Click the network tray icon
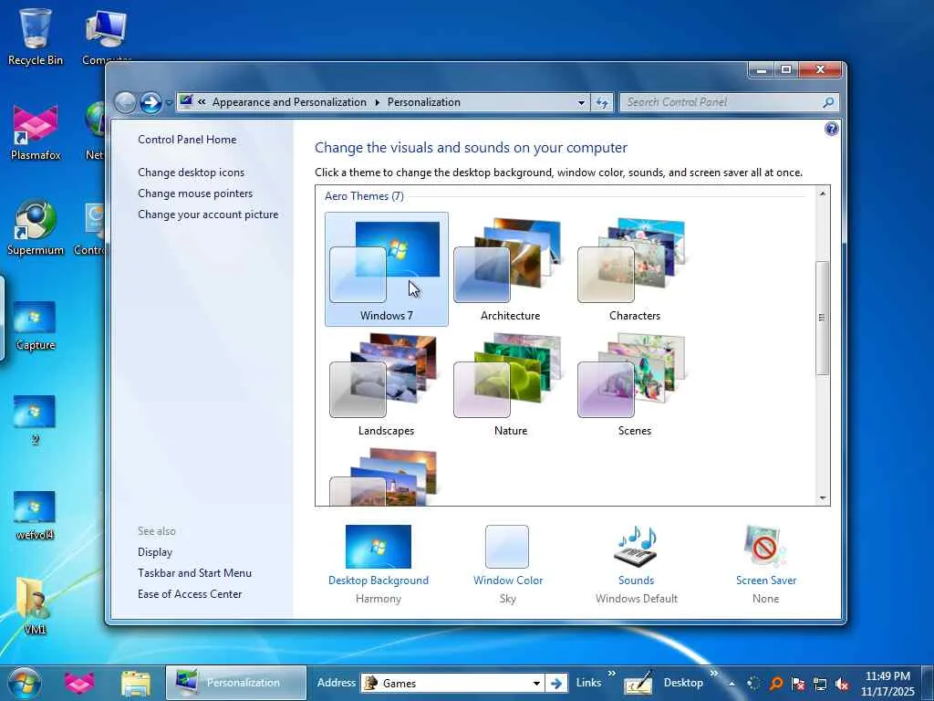934x701 pixels. pyautogui.click(x=820, y=683)
